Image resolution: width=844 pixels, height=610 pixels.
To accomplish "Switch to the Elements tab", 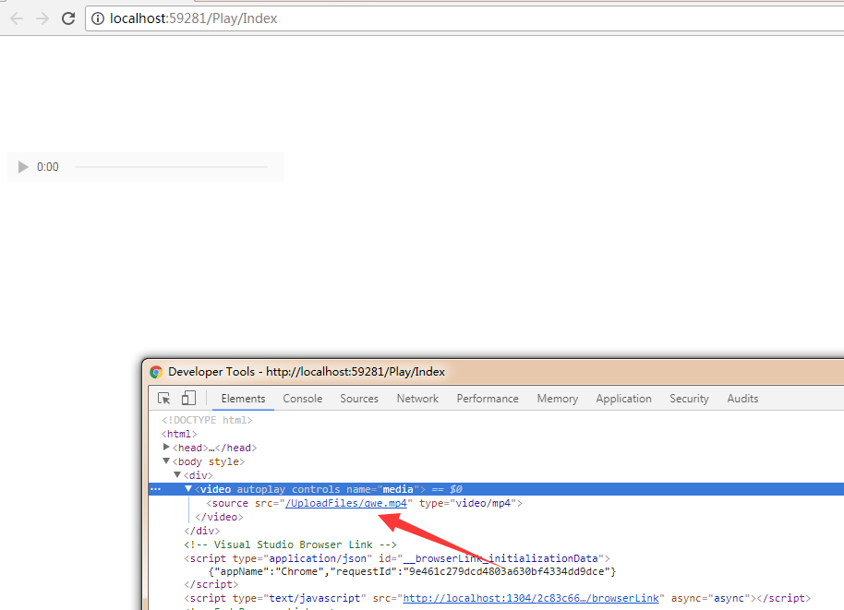I will tap(243, 399).
